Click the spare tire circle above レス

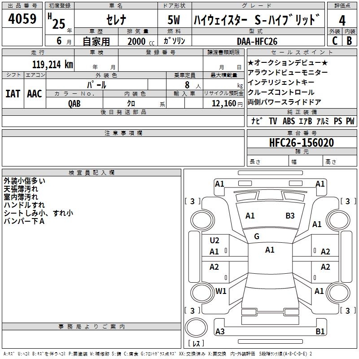pos(196,328)
